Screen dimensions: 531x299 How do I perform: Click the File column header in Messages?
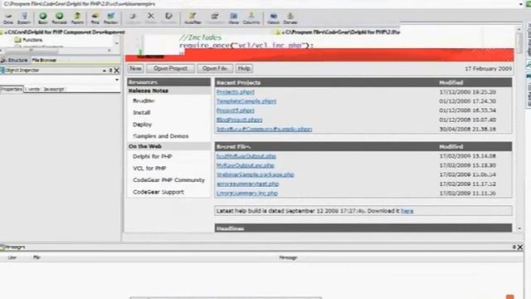pos(37,257)
